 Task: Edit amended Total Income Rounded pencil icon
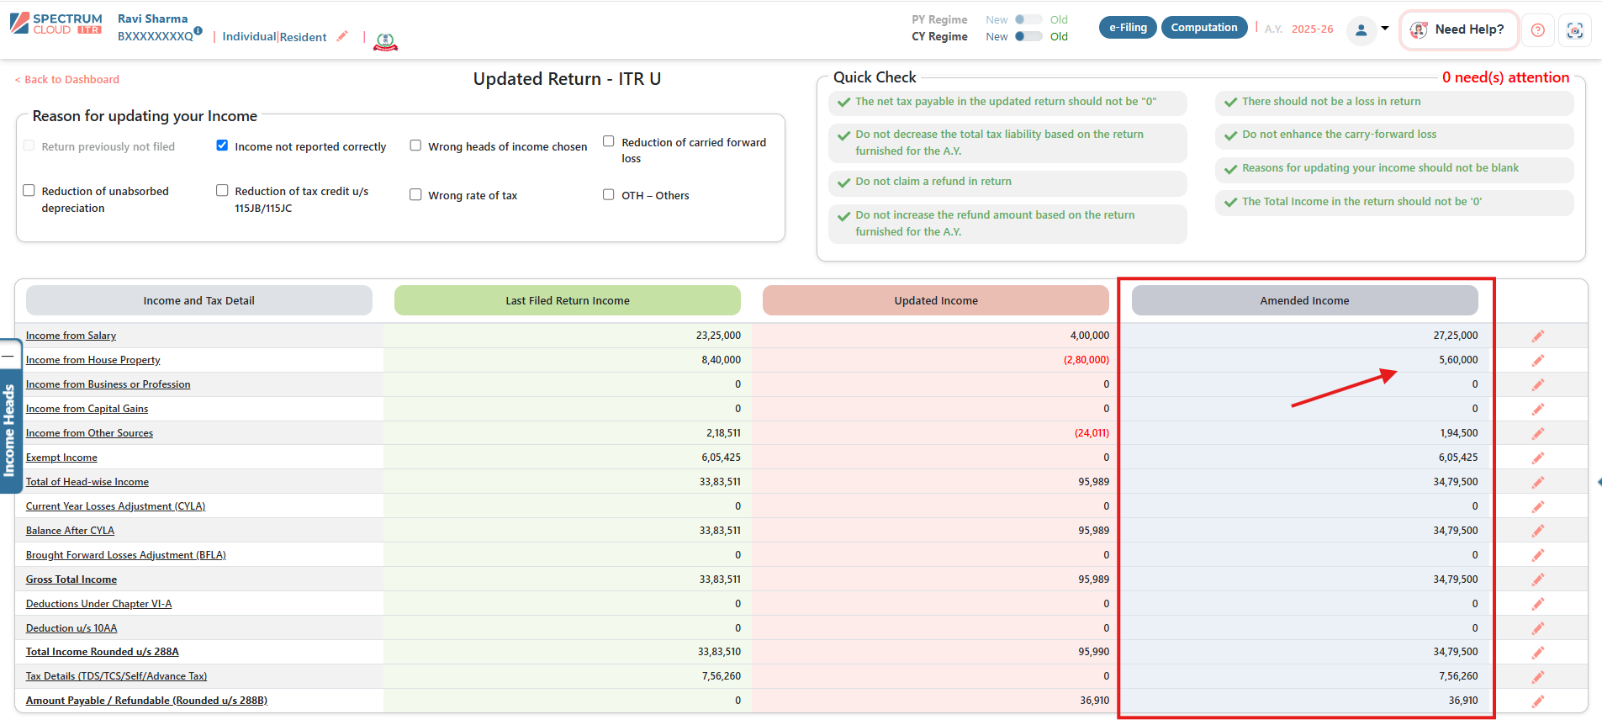1538,653
